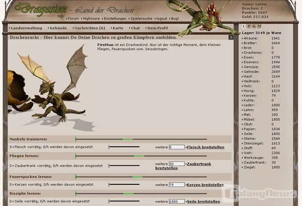The height and width of the screenshot is (206, 302).
Task: Adjust the Zaubertrank usage slider
Action: (x=124, y=166)
